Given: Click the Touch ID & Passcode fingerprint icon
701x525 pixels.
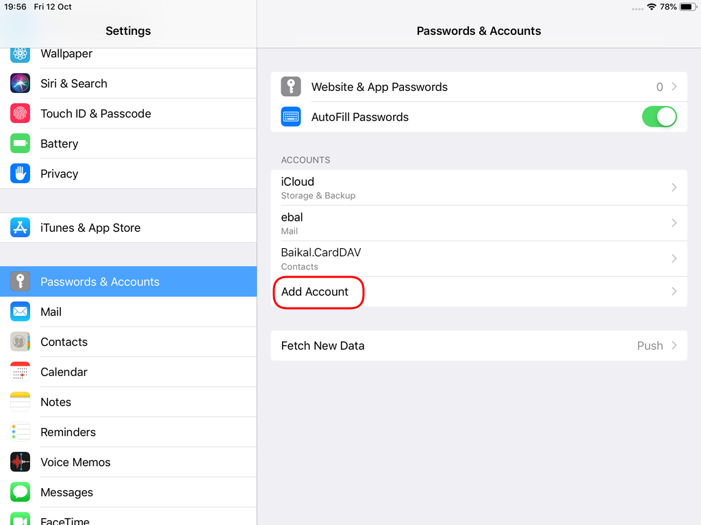Looking at the screenshot, I should 20,113.
